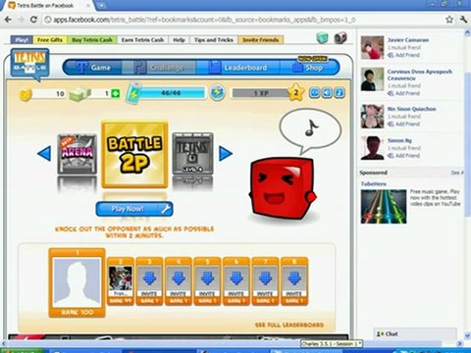
Task: Click the Play Now! button
Action: 134,209
